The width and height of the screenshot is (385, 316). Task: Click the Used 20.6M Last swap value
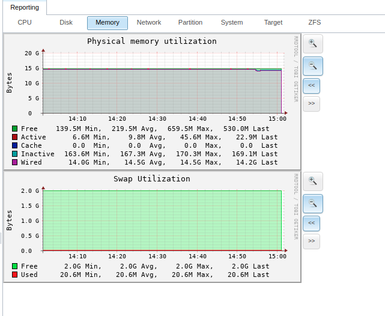pyautogui.click(x=248, y=275)
